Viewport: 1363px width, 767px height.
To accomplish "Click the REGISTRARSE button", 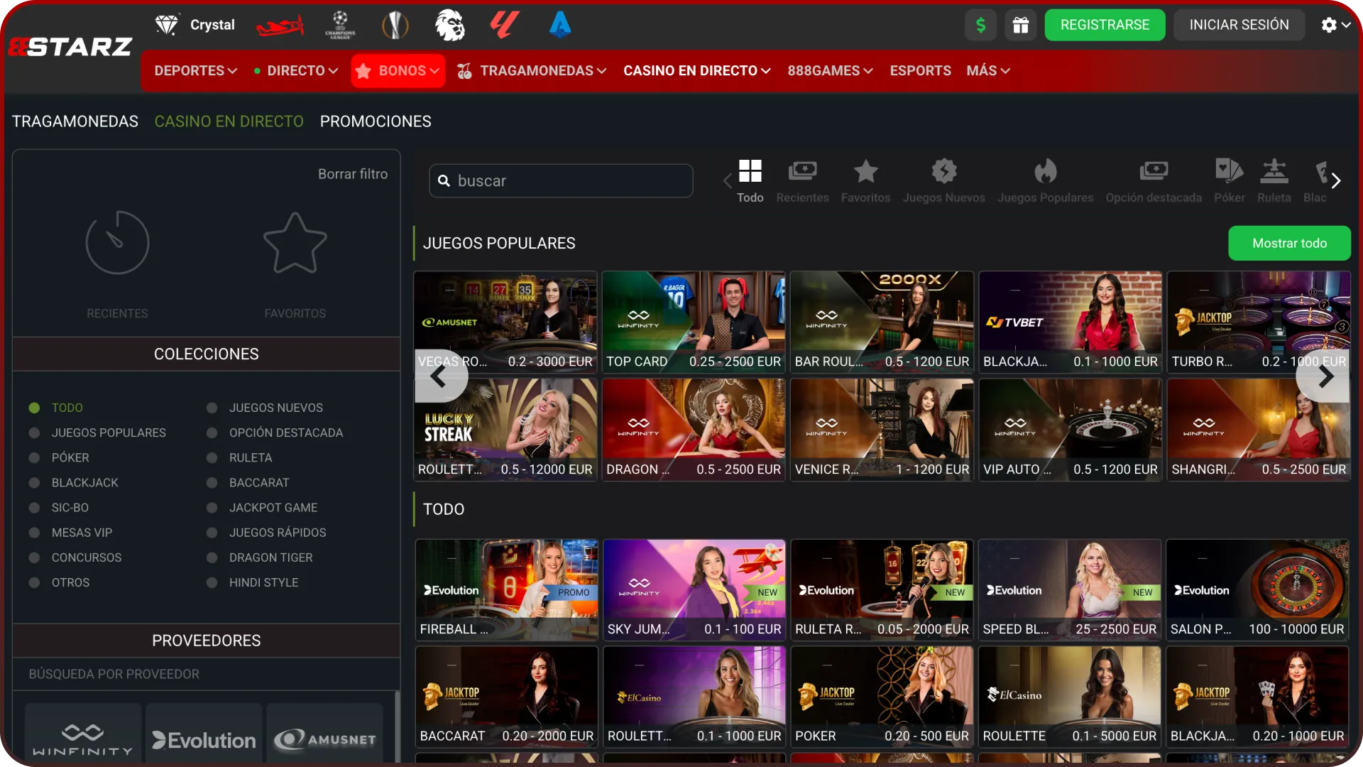I will tap(1105, 25).
